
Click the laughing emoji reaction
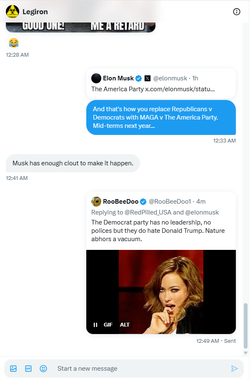14,42
